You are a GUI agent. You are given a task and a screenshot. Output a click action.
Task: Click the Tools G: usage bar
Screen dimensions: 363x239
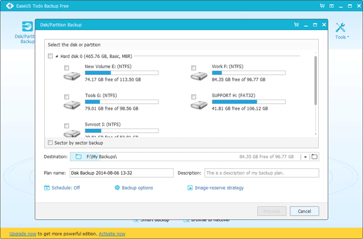click(x=122, y=102)
